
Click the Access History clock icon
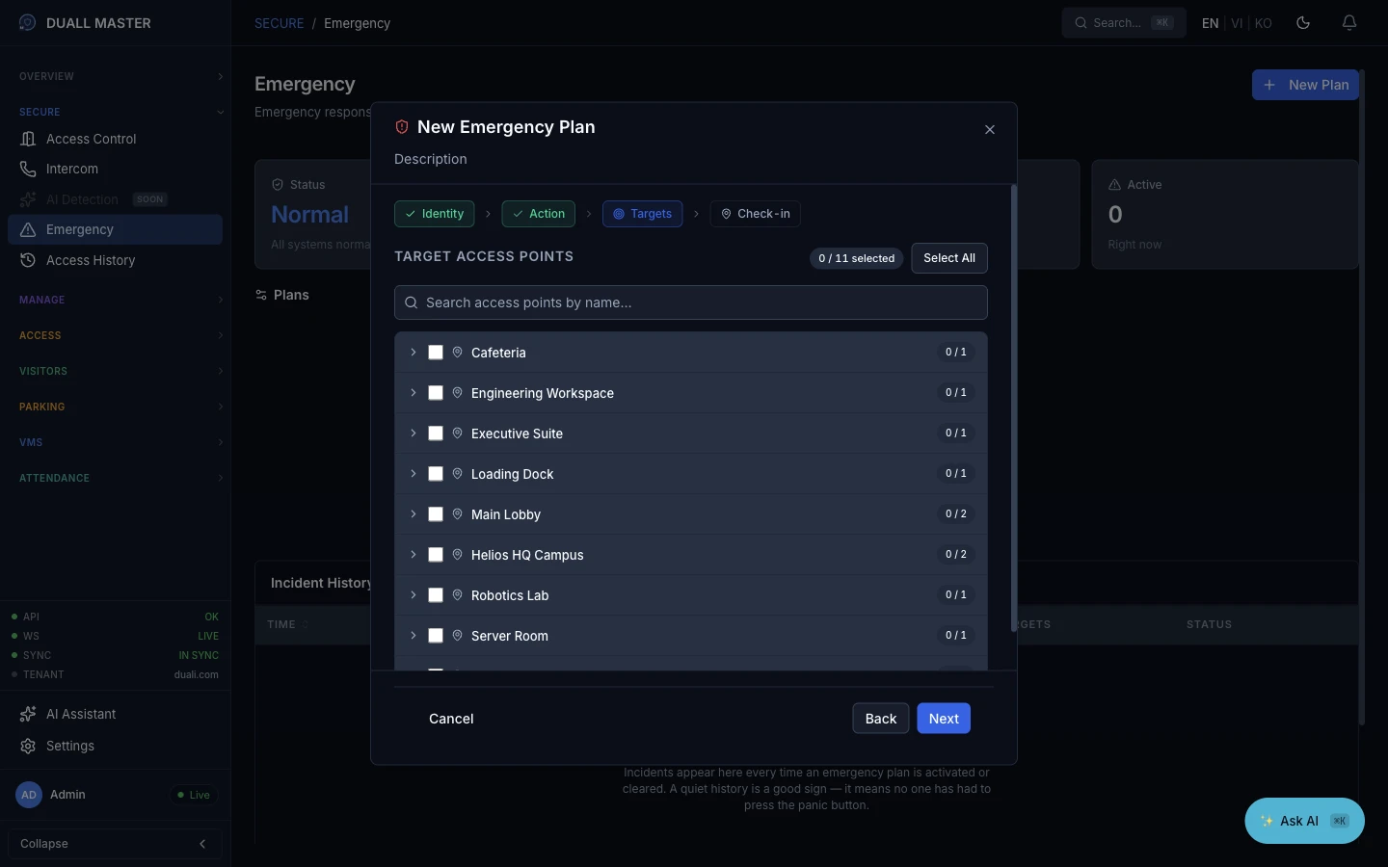click(x=28, y=260)
